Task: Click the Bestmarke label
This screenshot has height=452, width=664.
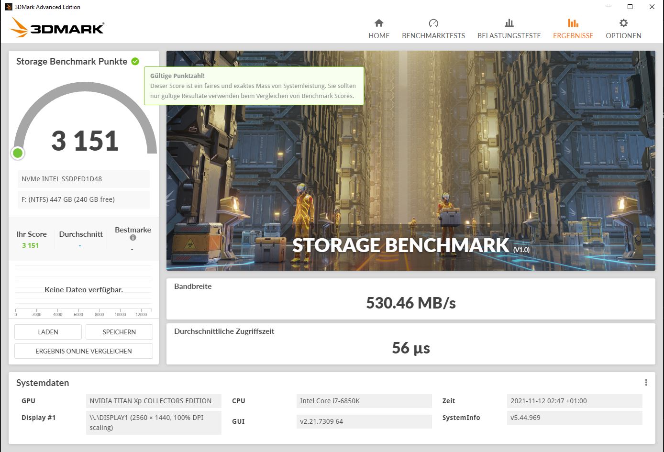Action: 133,230
